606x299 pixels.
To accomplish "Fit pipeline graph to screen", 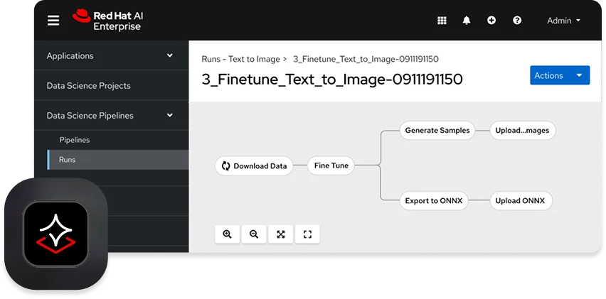I will (281, 234).
